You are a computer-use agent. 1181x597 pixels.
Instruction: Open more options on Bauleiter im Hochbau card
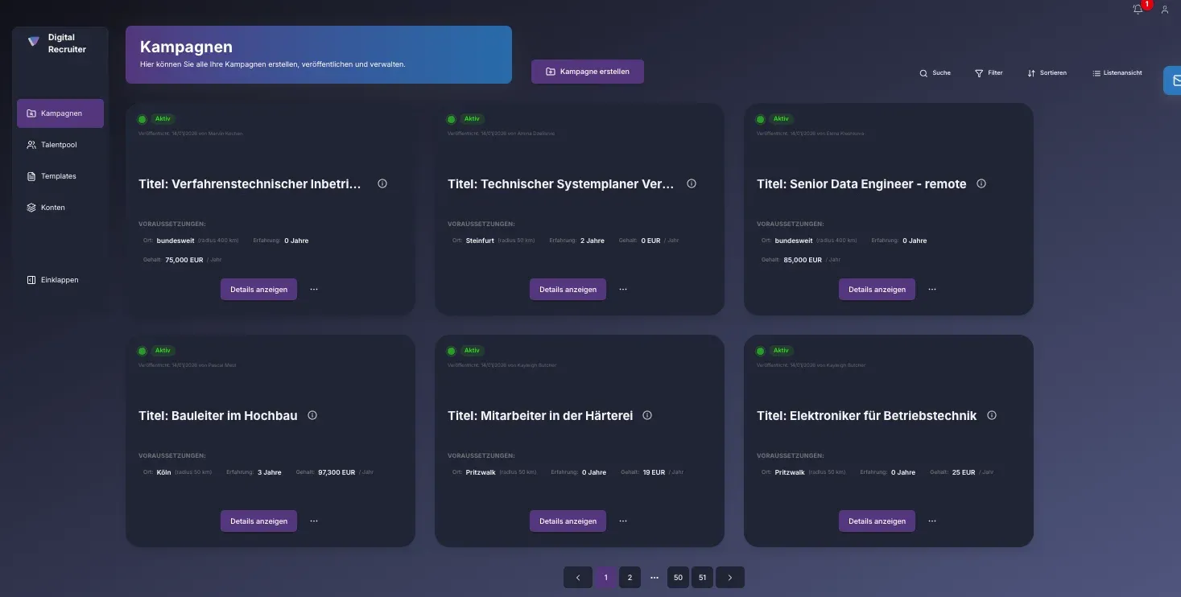(314, 521)
